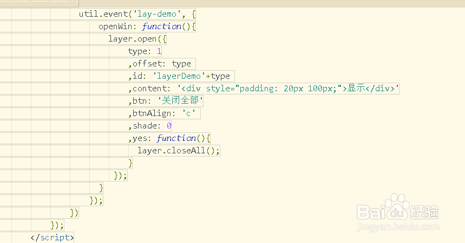Screen dimensions: 465x243
Task: Click the "type: 1" code line
Action: click(x=145, y=51)
